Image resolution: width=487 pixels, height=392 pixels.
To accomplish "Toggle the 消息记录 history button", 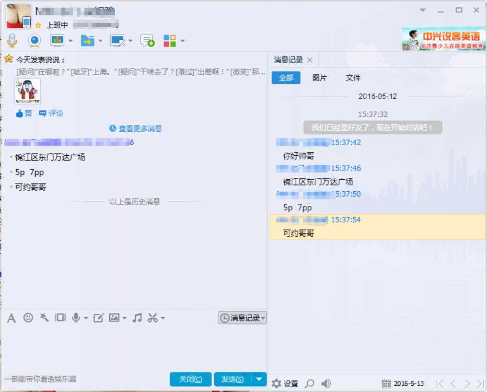I will 242,318.
